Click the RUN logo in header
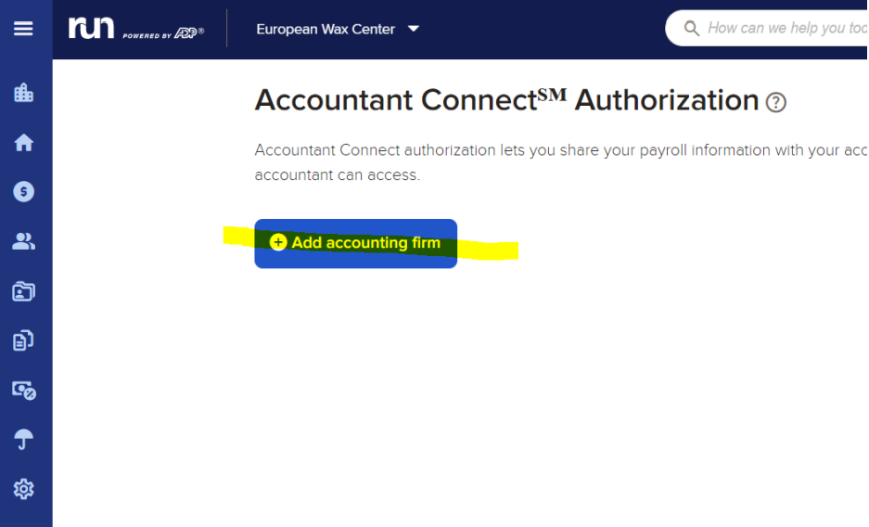 (x=91, y=28)
